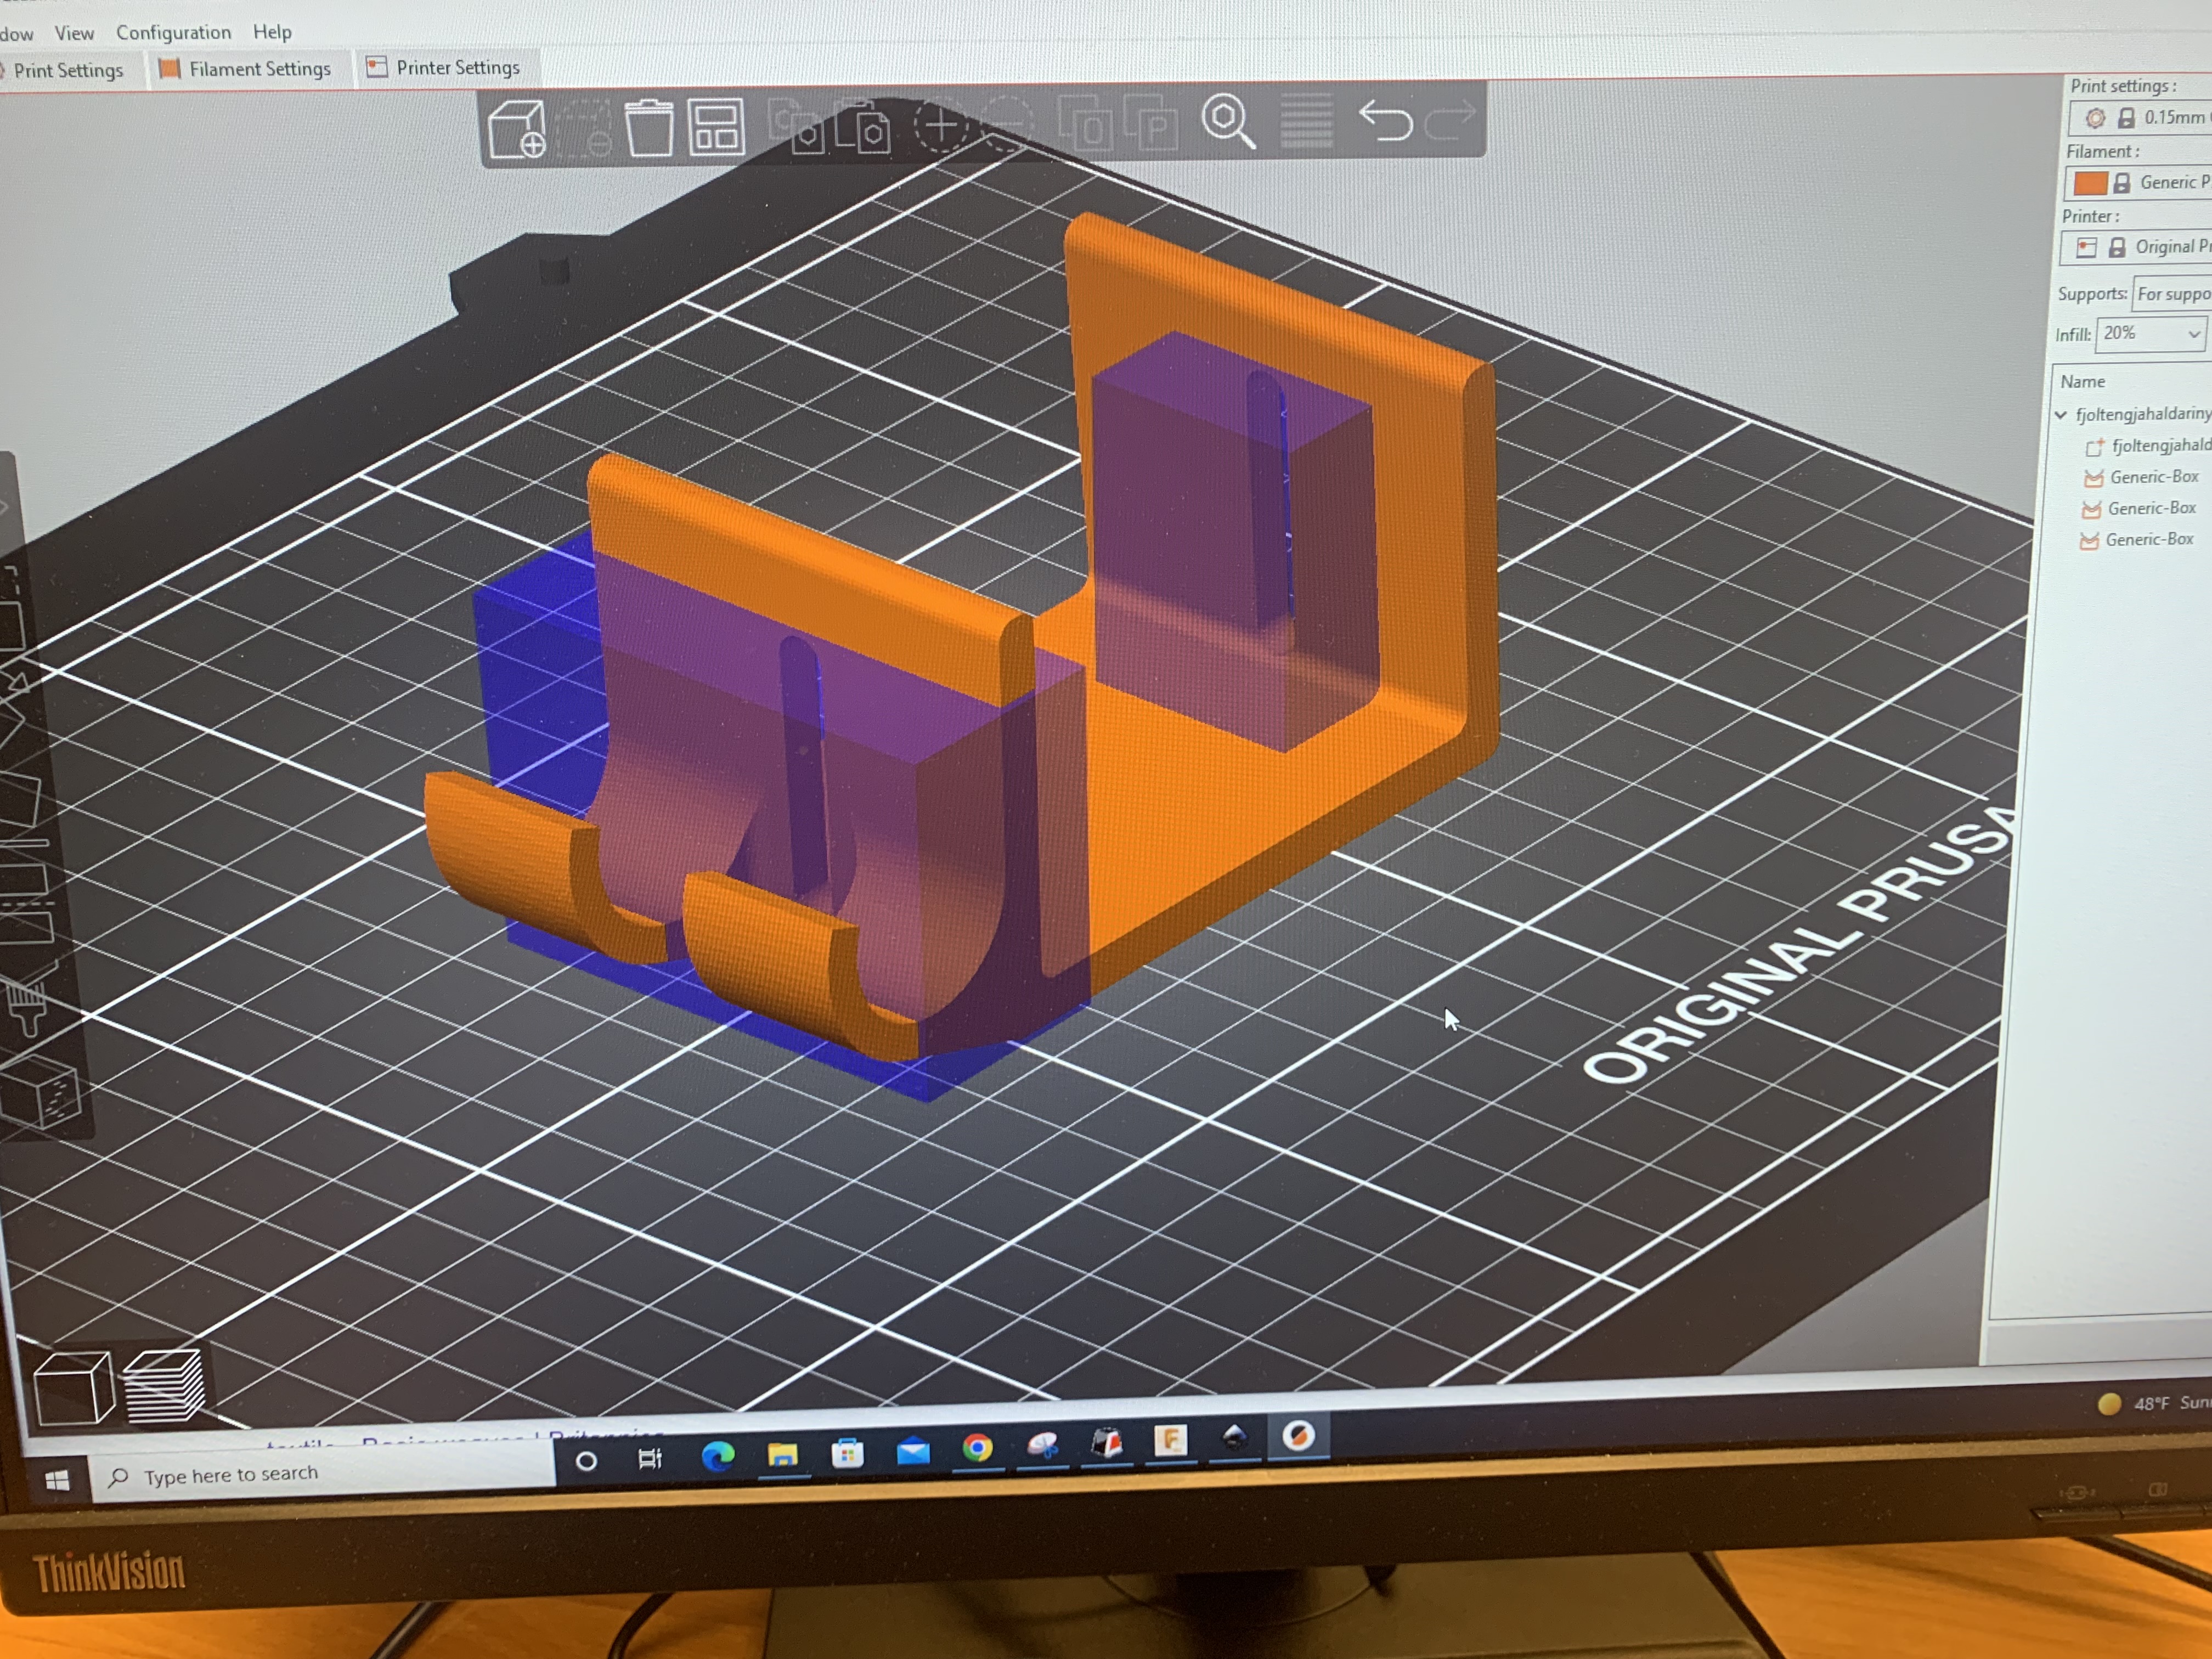Click the Undo arrow icon
Screen dimensions: 2212x1659
1385,120
